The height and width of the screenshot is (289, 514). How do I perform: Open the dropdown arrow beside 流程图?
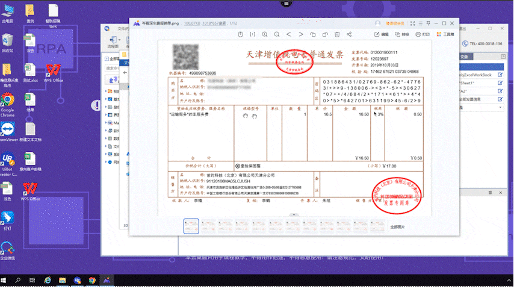tap(120, 40)
